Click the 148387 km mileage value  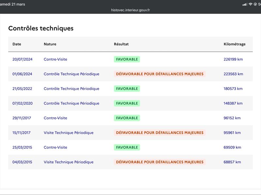tap(233, 103)
